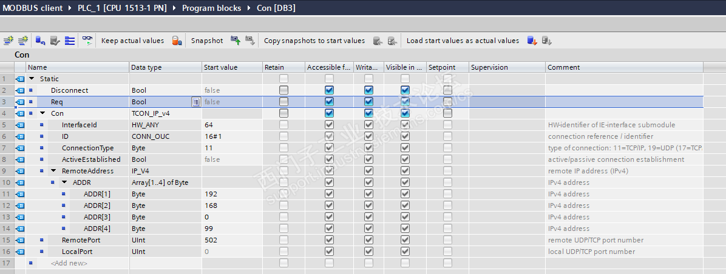
Task: Toggle Setpoint checkbox for Con row
Action: pyautogui.click(x=447, y=113)
